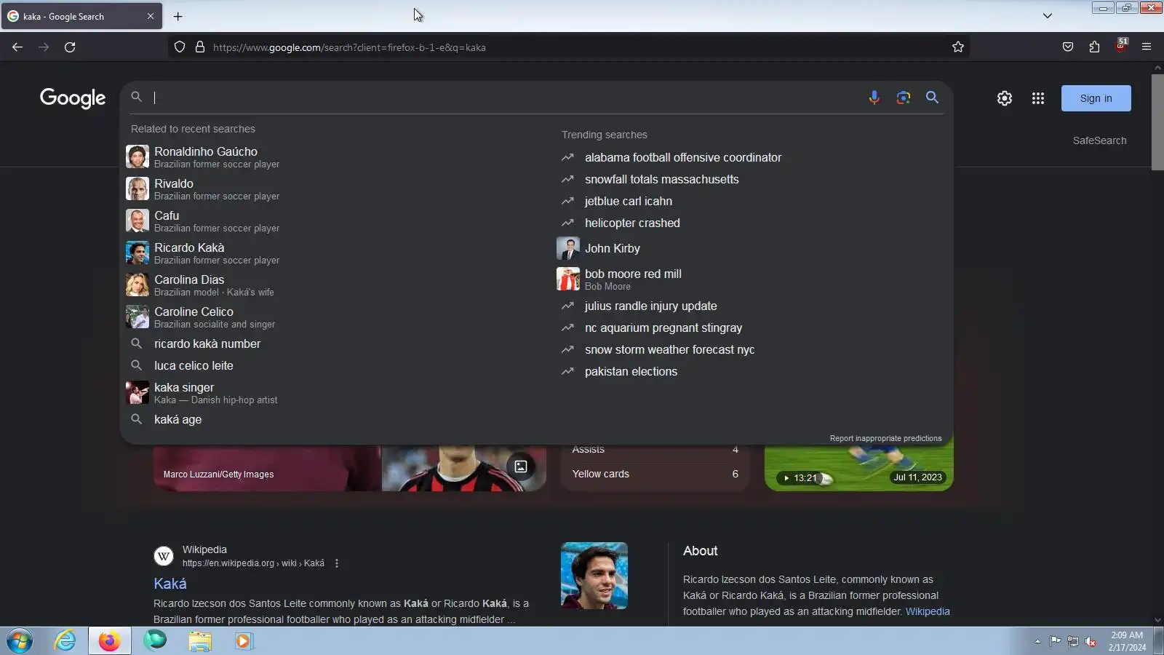1164x655 pixels.
Task: Open the Kaká Wikipedia result title
Action: 170,584
